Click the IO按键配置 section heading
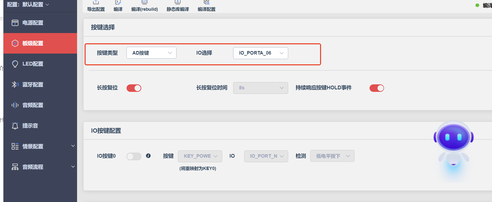492x202 pixels. pos(106,131)
